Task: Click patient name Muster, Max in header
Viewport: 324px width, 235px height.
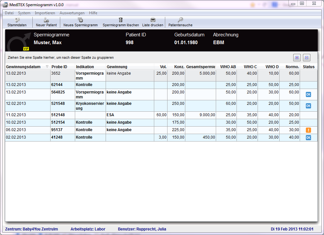Action: click(x=48, y=43)
